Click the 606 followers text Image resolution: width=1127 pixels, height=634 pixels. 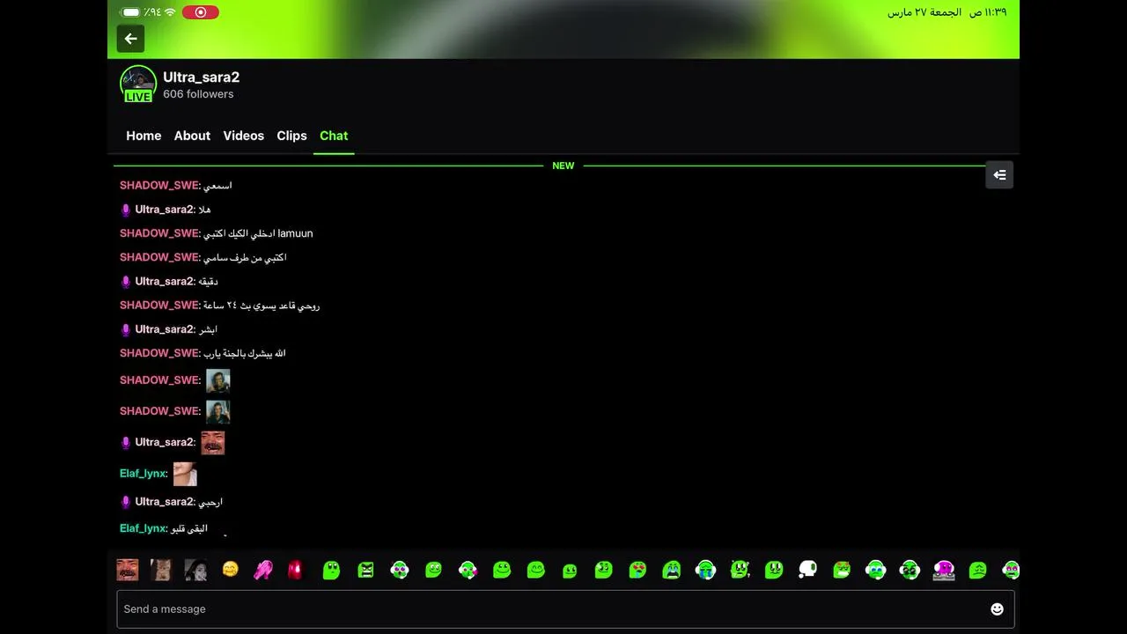(x=198, y=94)
